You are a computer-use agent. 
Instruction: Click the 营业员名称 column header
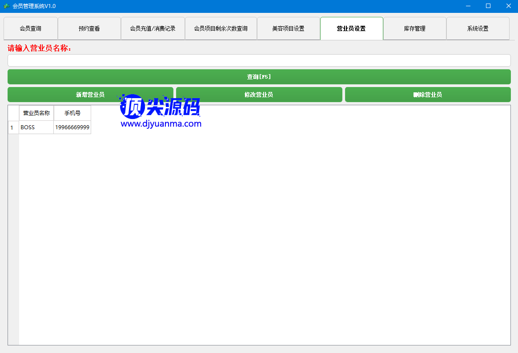tap(36, 113)
